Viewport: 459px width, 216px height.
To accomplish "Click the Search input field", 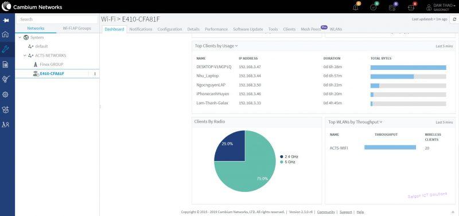I will [x=57, y=19].
